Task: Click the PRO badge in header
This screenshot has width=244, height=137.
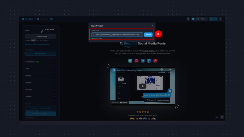Action: coord(52,19)
